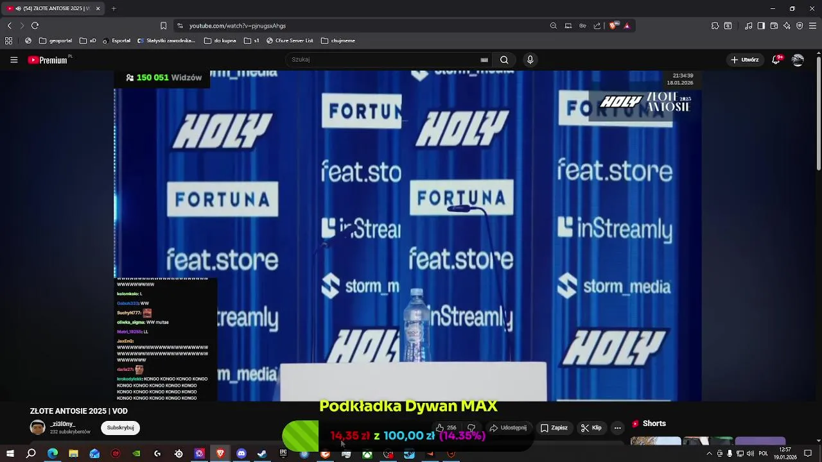Open the apps grid in bookmarks bar

tap(8, 40)
